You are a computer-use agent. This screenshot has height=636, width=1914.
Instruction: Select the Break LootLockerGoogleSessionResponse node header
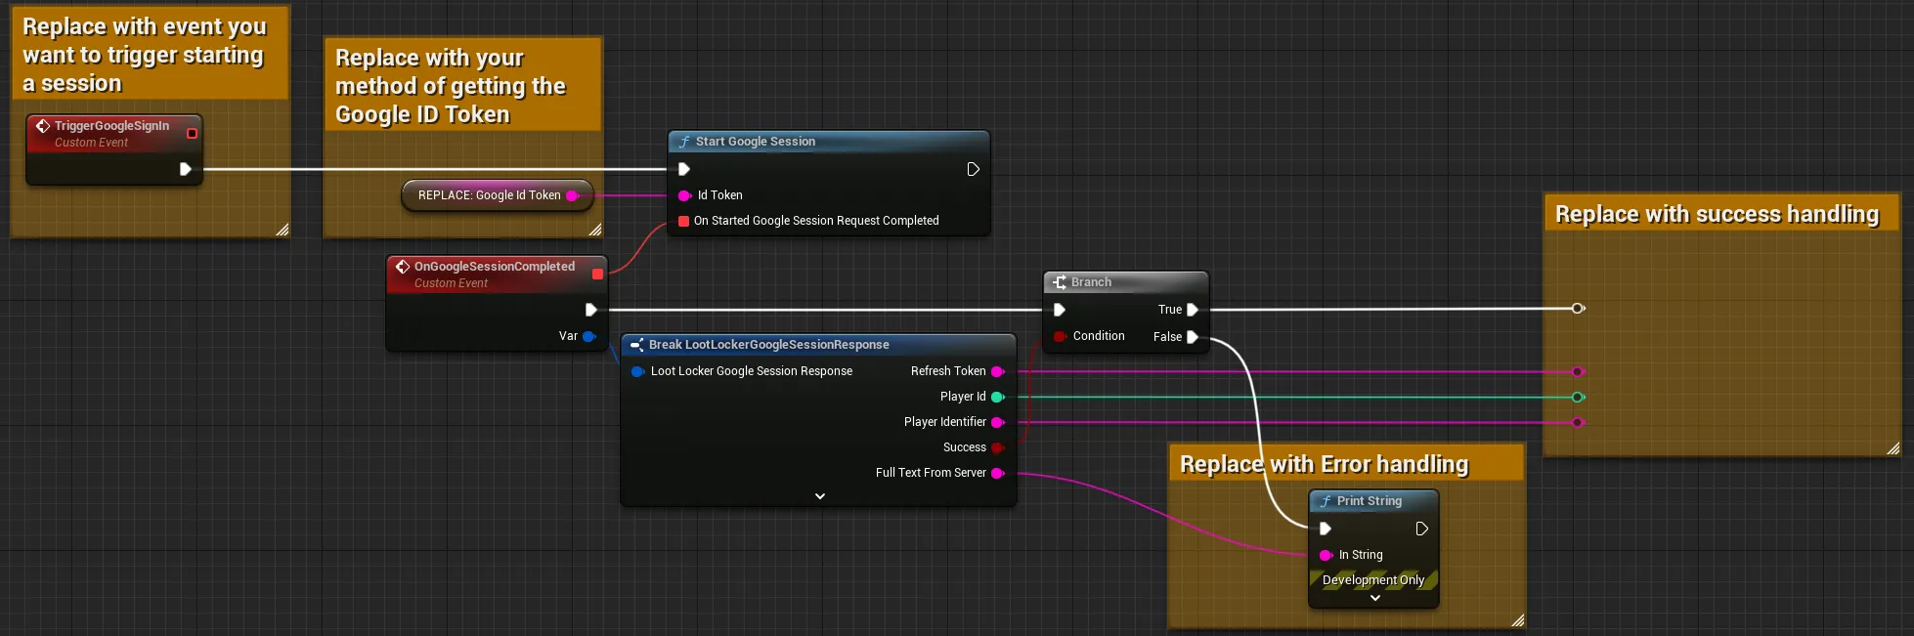819,345
